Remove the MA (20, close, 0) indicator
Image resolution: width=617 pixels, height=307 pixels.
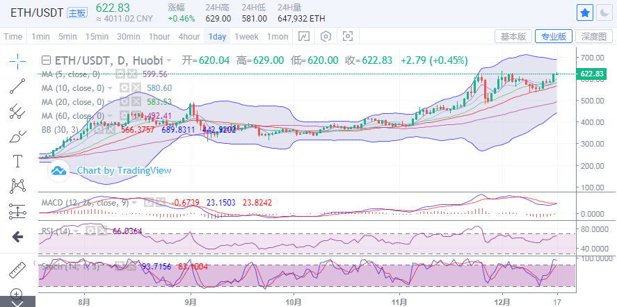coord(136,102)
